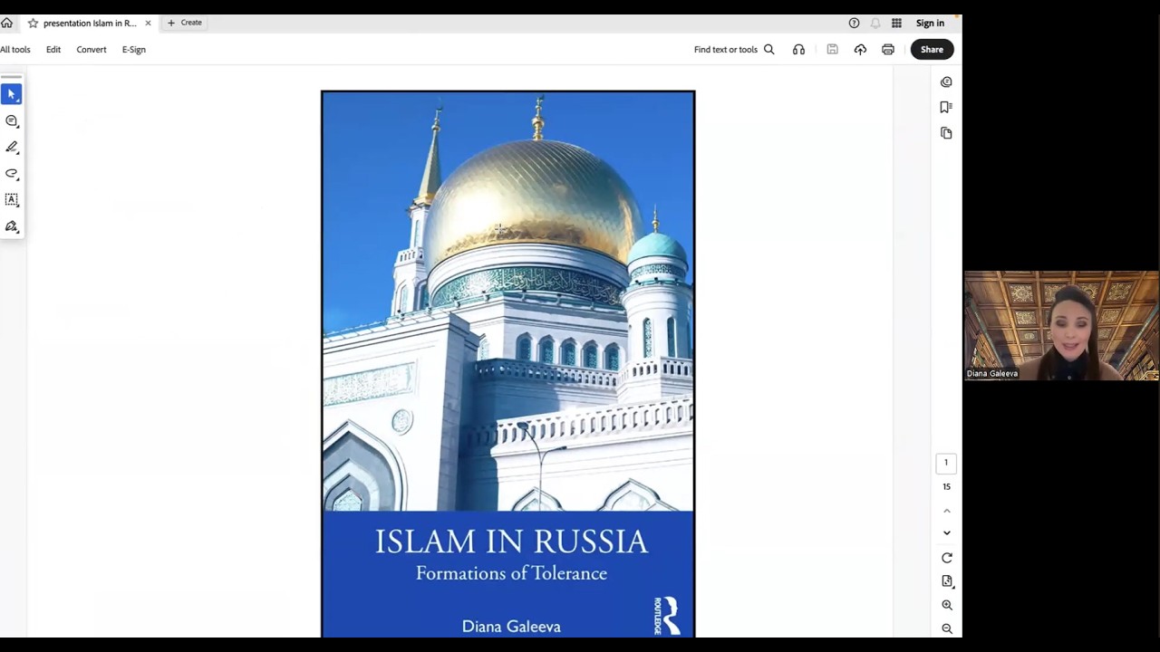Open the Bookmarks panel icon
This screenshot has width=1160, height=652.
[x=946, y=107]
